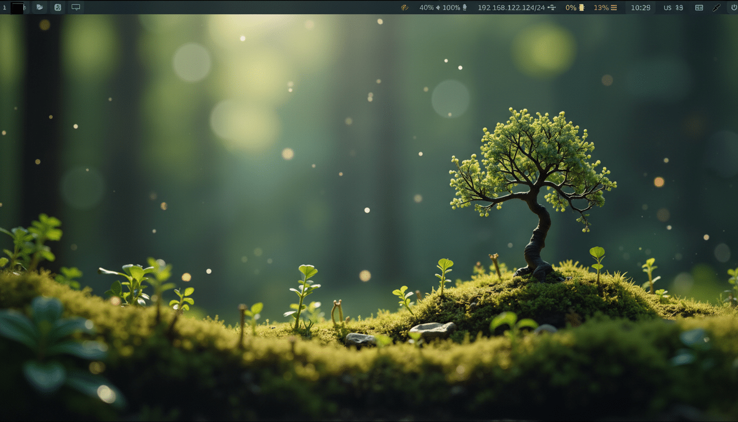Open the US keyboard layout switcher
Image resolution: width=738 pixels, height=422 pixels.
[x=668, y=7]
